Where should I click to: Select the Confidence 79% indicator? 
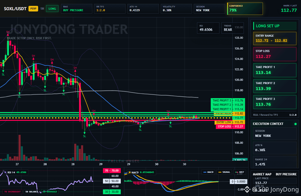coord(245,8)
